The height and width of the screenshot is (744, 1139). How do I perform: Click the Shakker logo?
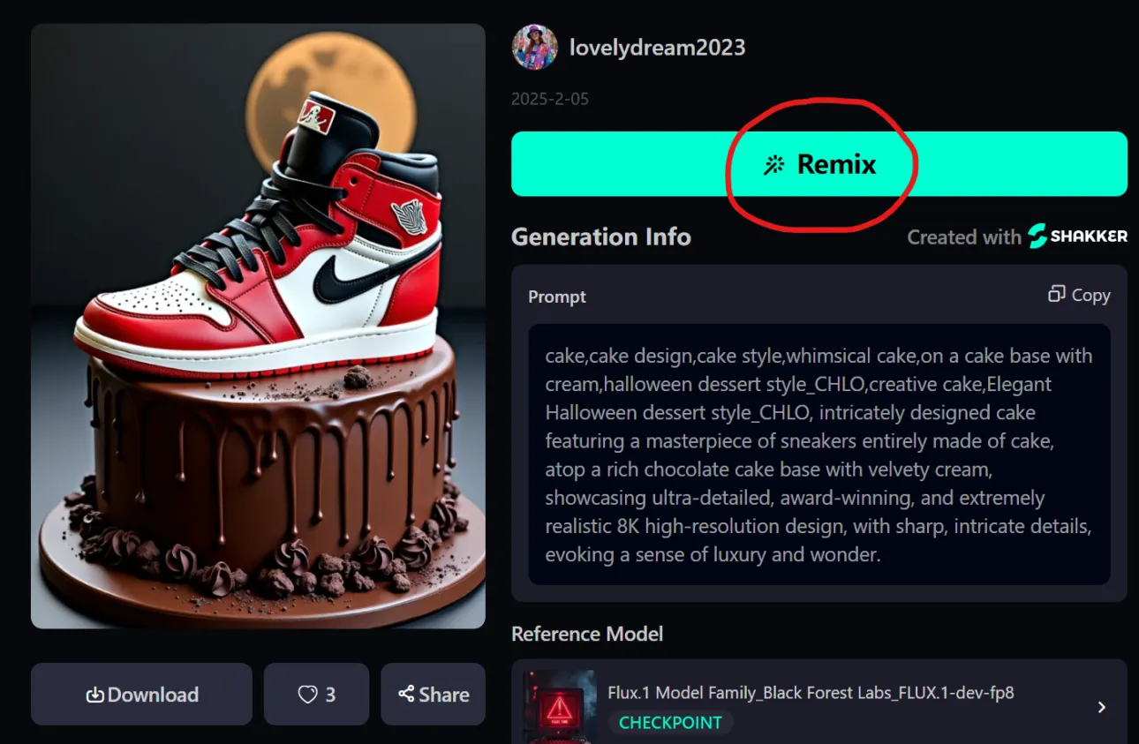click(x=1078, y=236)
